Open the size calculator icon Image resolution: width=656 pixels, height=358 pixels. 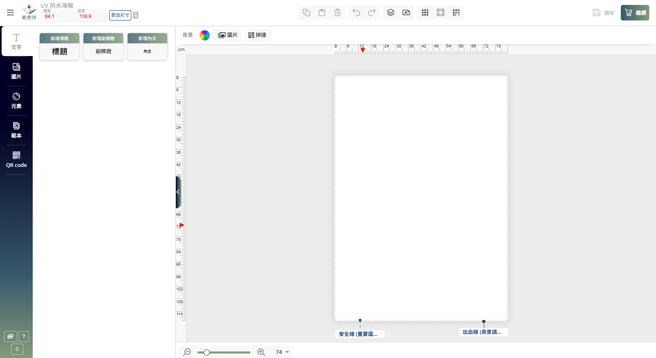[136, 16]
